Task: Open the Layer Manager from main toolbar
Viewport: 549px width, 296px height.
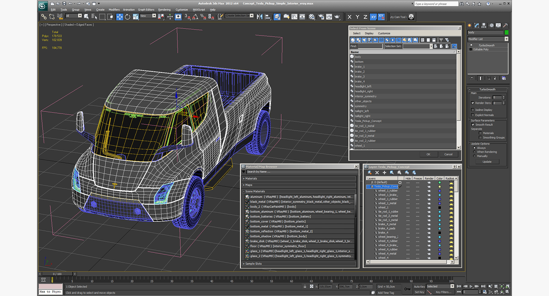Action: pyautogui.click(x=277, y=17)
